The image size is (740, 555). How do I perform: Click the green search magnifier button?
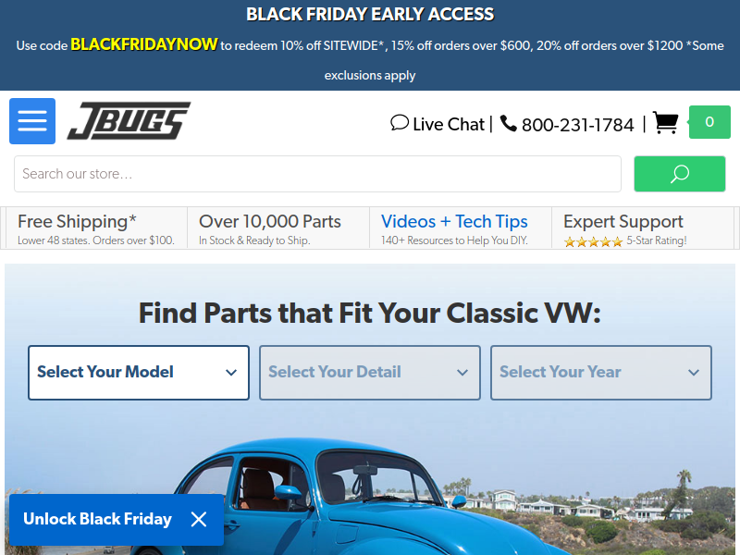click(680, 174)
